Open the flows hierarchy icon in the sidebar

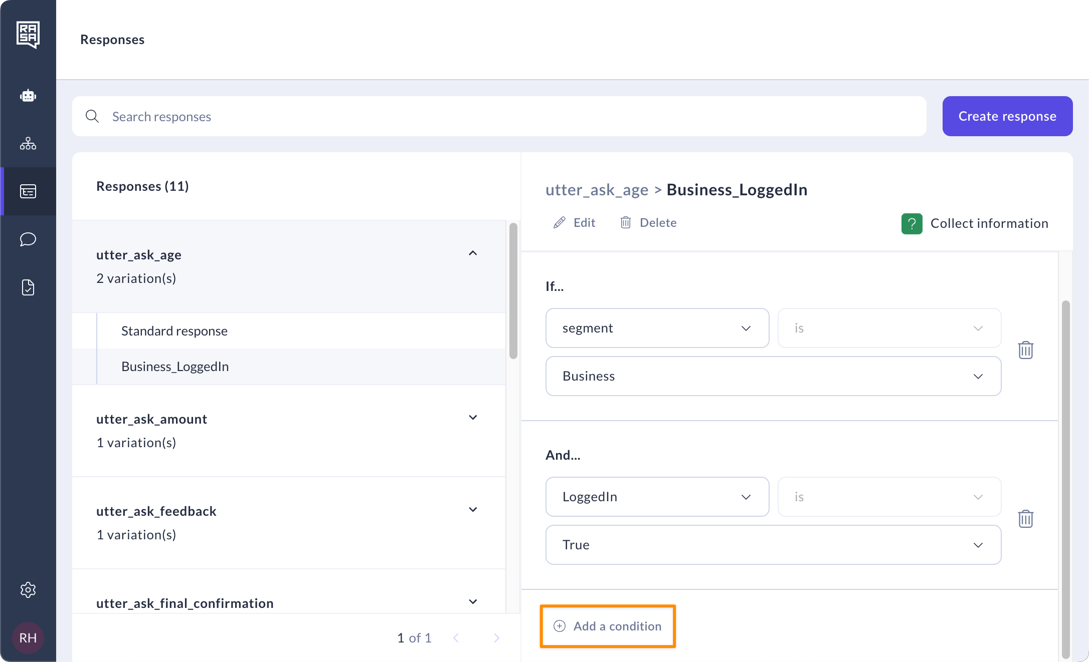point(28,143)
